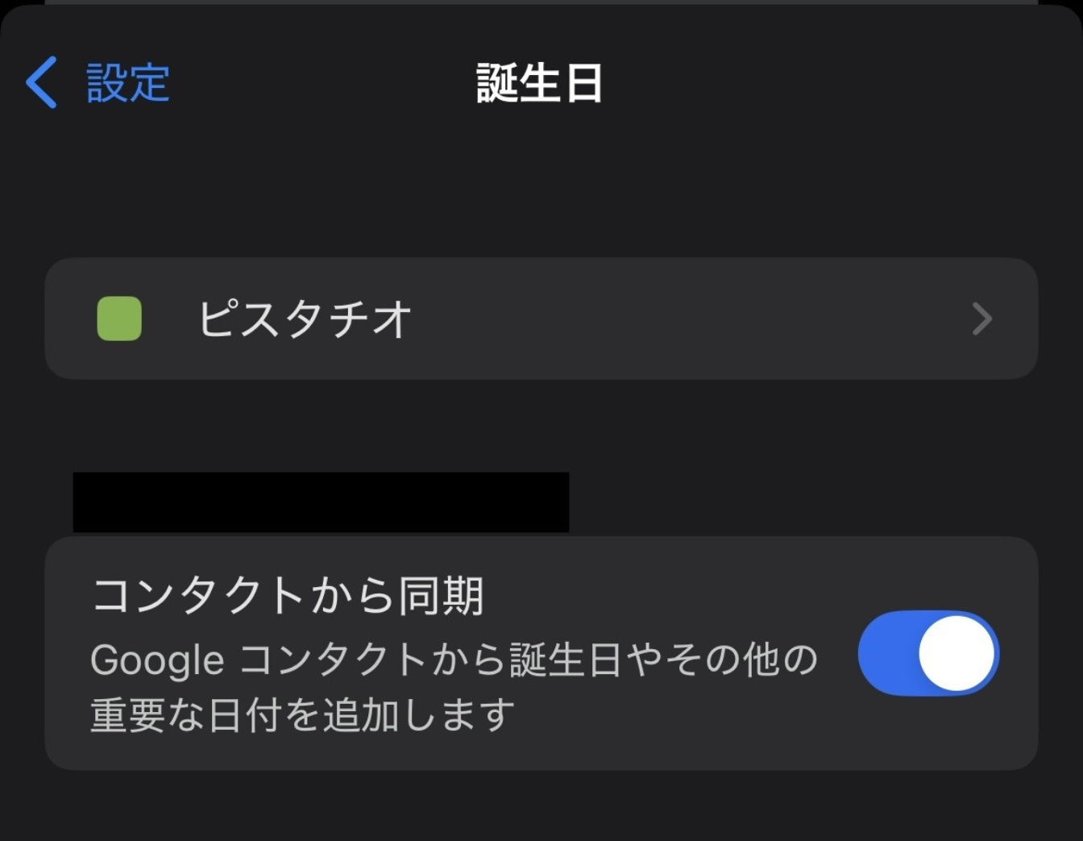The width and height of the screenshot is (1083, 841).
Task: Click the Google コンタクト description line
Action: (454, 660)
